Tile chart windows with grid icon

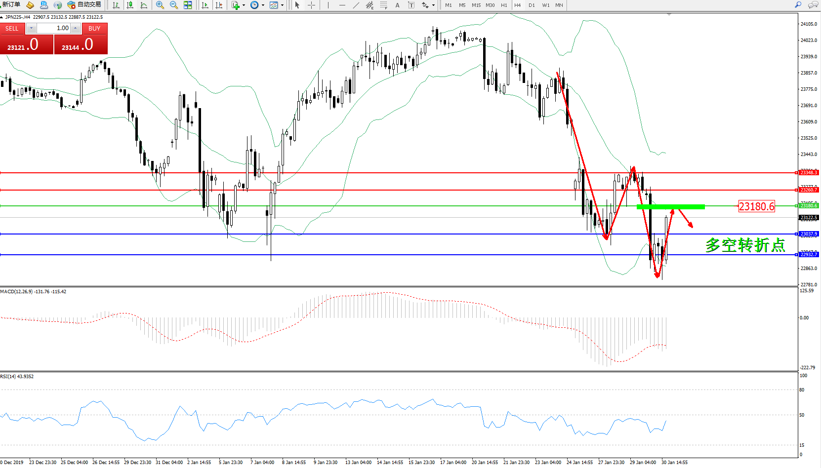click(x=188, y=5)
